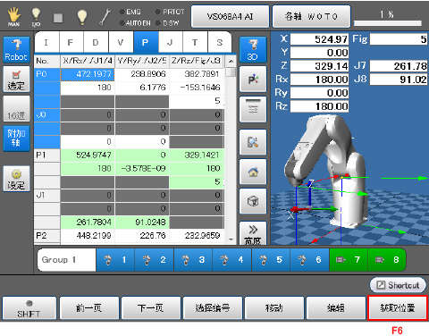Select the P0 cell 472.1977
Viewport: 429px width, 336px height.
88,74
